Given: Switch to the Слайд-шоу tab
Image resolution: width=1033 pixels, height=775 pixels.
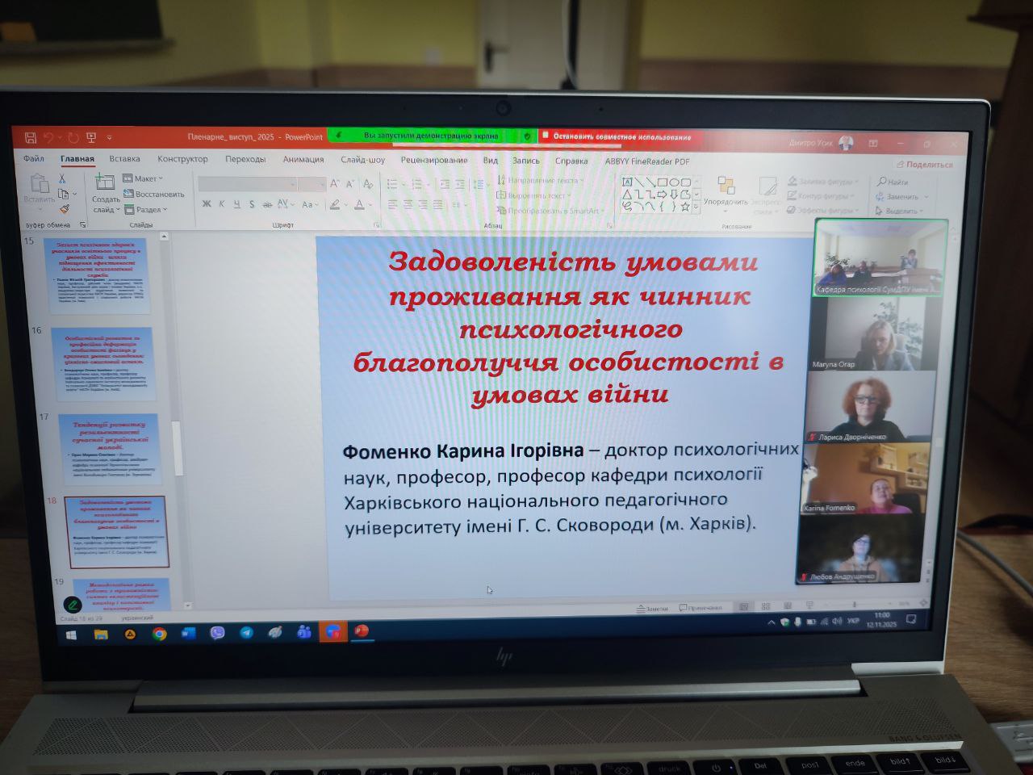Looking at the screenshot, I should point(362,160).
